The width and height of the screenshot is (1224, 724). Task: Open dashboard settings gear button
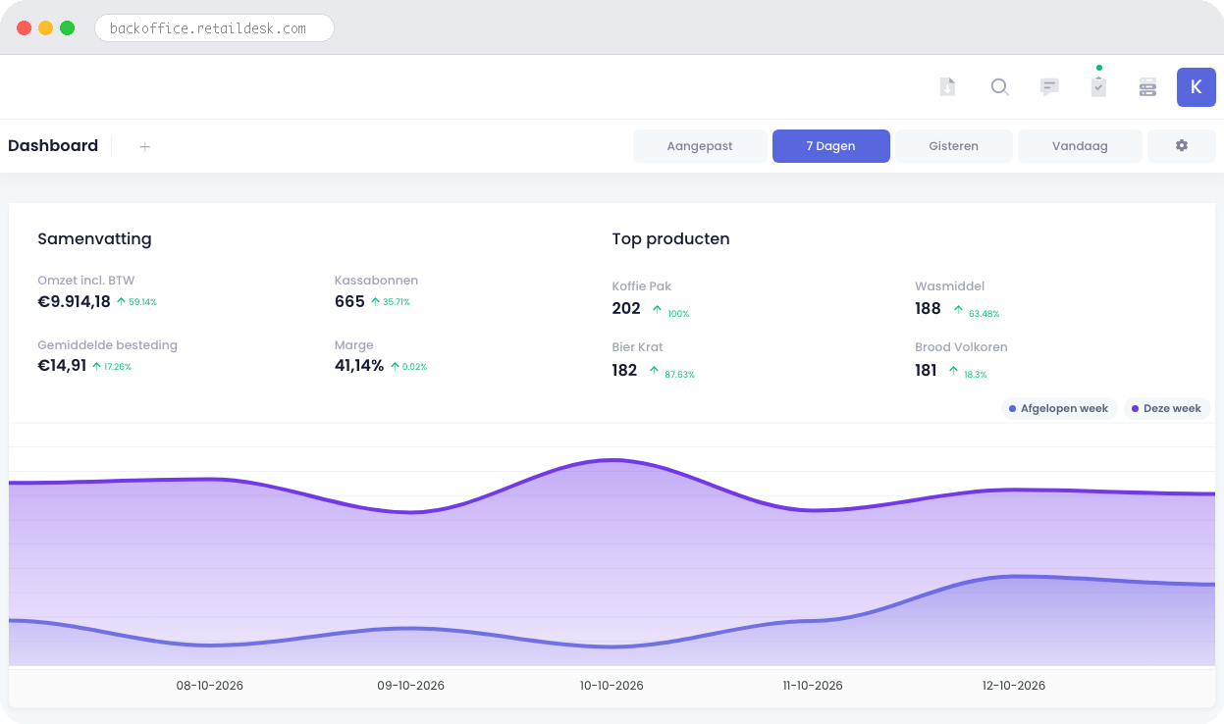[1182, 146]
